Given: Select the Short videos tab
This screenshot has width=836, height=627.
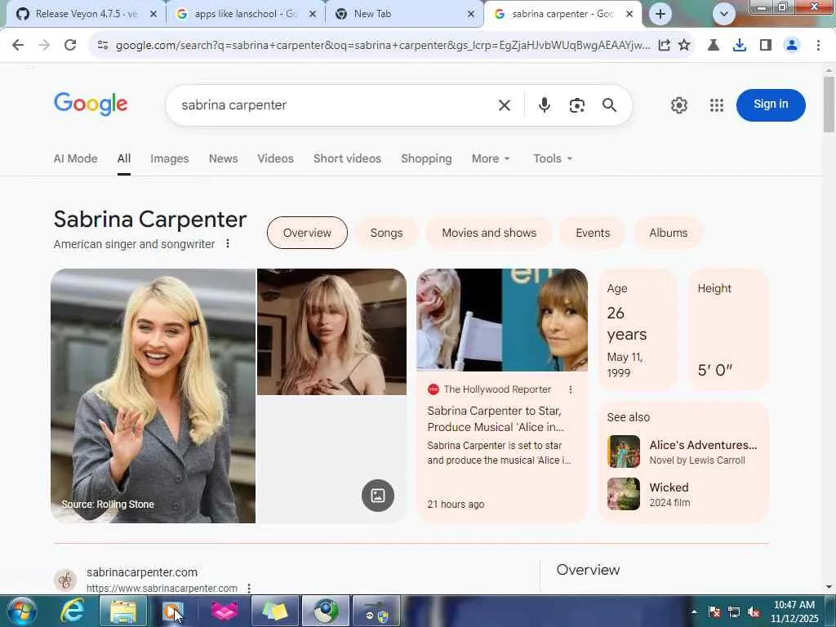Looking at the screenshot, I should pos(347,159).
